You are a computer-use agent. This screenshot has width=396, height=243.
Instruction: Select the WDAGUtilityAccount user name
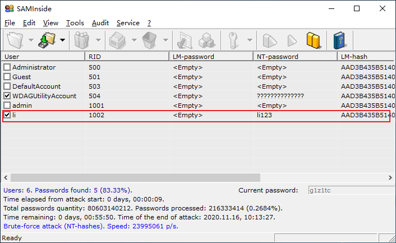tap(44, 96)
